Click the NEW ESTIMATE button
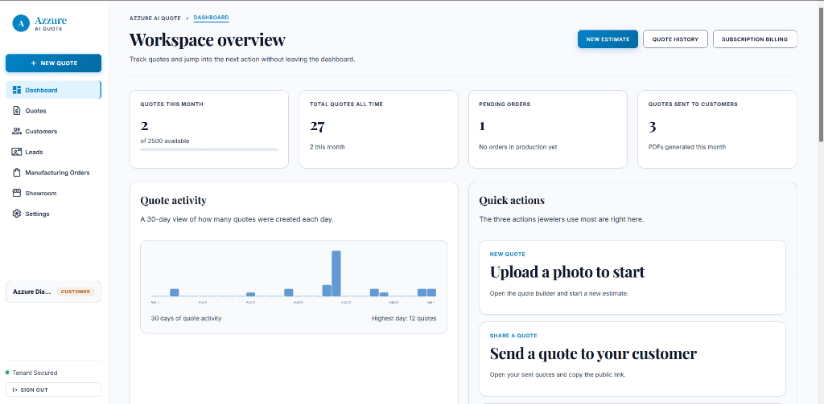The width and height of the screenshot is (824, 404). tap(608, 39)
